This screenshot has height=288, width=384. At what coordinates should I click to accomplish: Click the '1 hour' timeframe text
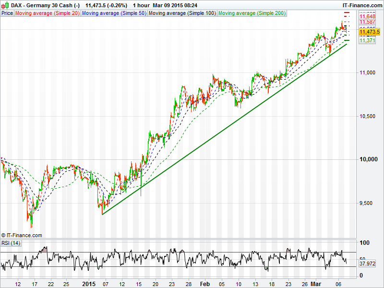click(x=141, y=5)
